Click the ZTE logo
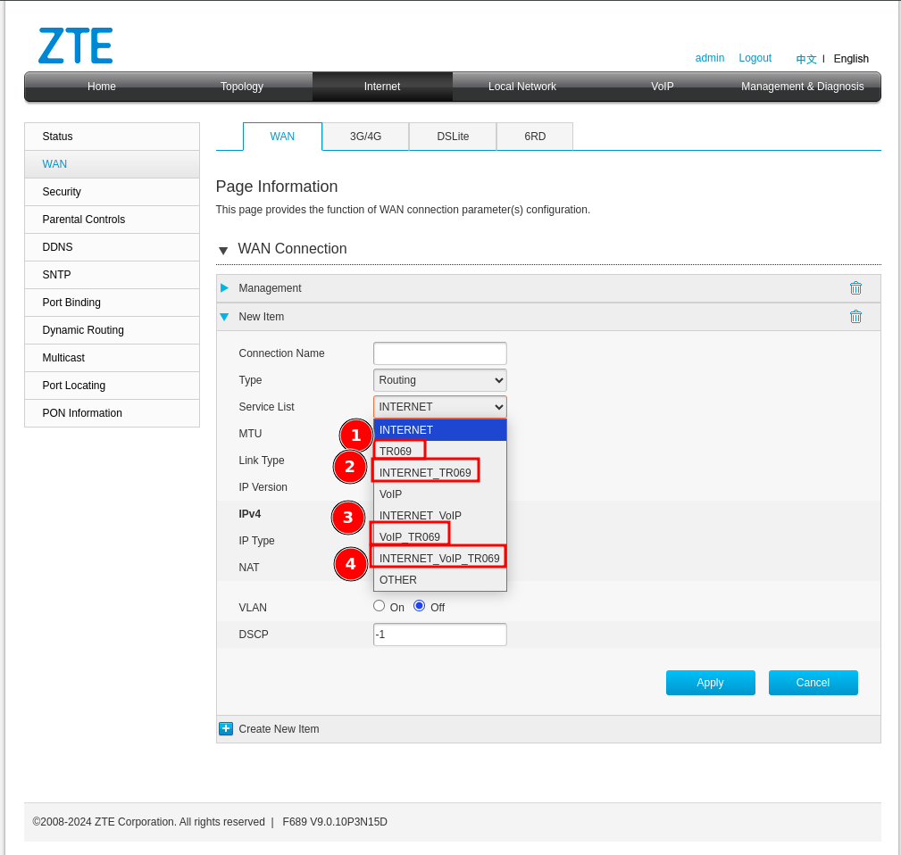Image resolution: width=901 pixels, height=855 pixels. click(x=76, y=46)
